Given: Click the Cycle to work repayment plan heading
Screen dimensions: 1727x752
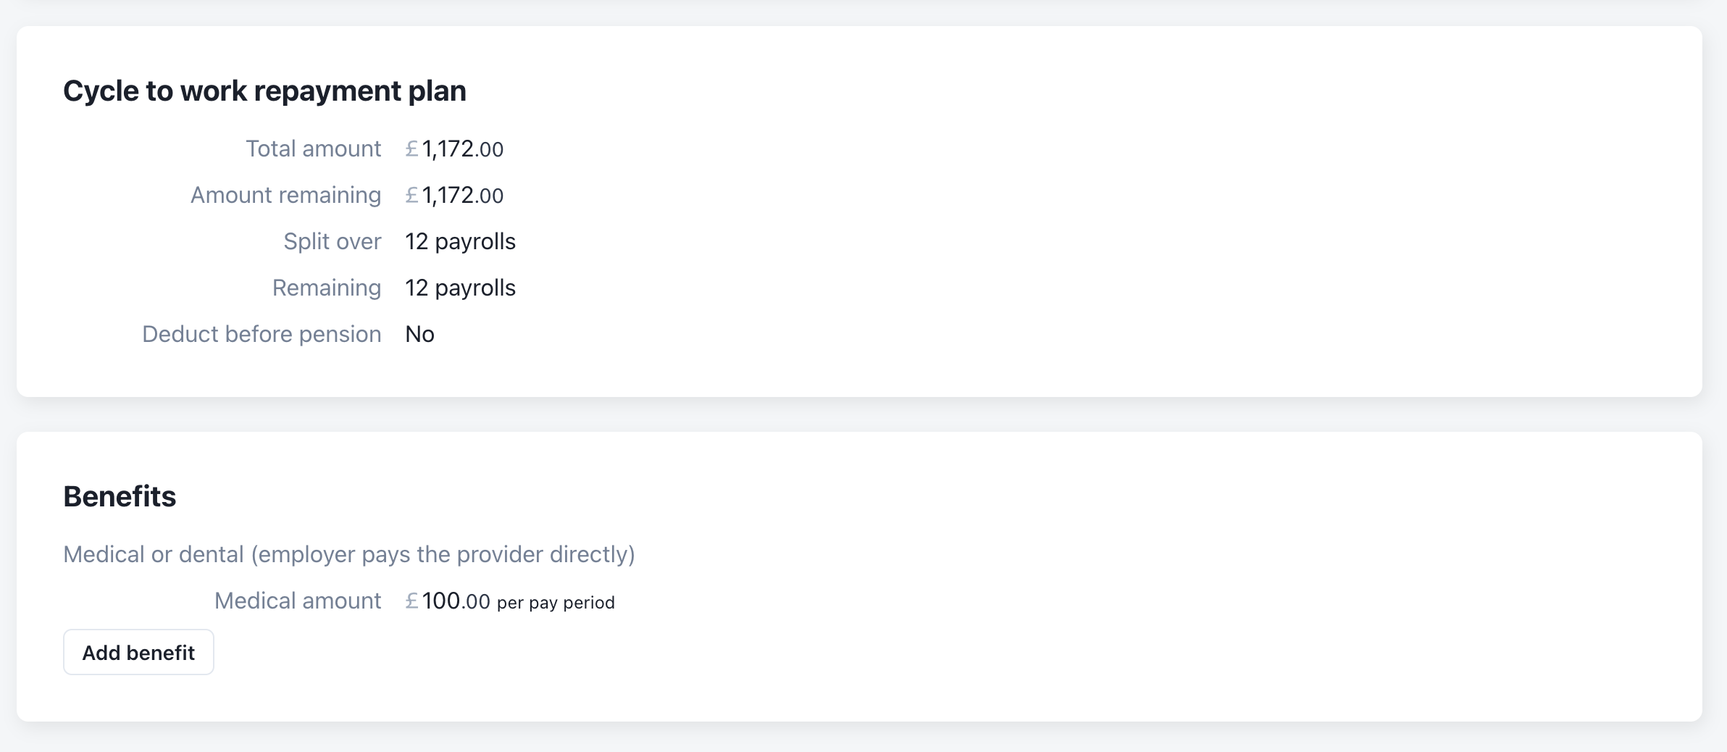Looking at the screenshot, I should coord(264,91).
